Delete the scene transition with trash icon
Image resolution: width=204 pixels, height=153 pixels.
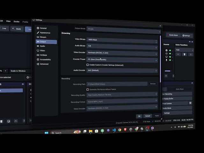pos(184,55)
